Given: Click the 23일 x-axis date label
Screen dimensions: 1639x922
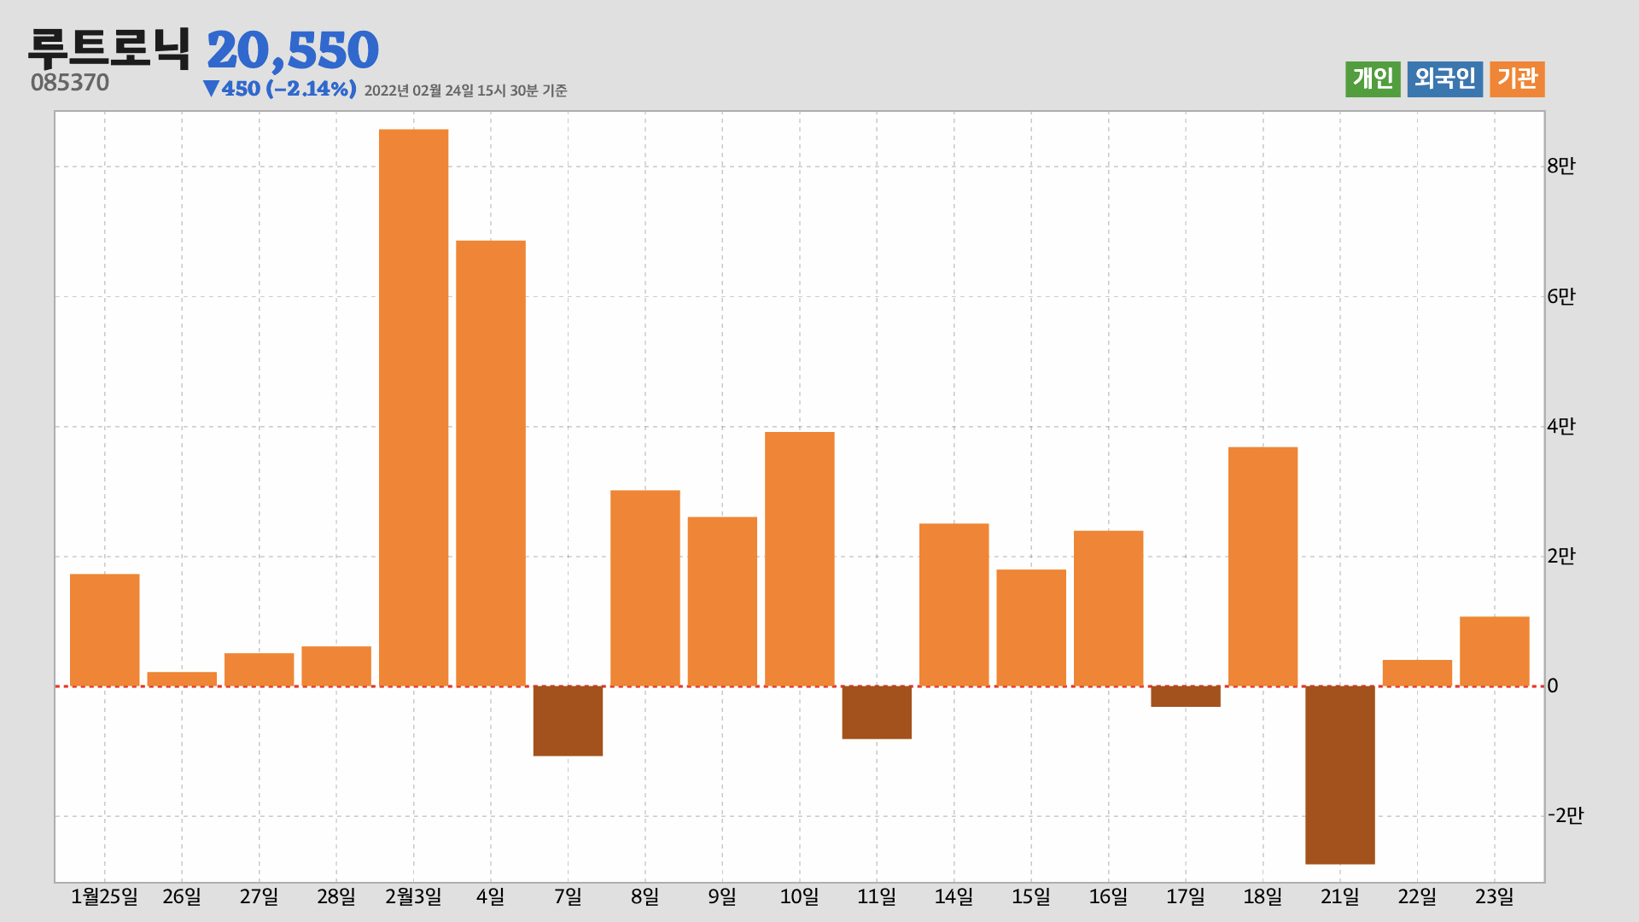Looking at the screenshot, I should click(1495, 897).
